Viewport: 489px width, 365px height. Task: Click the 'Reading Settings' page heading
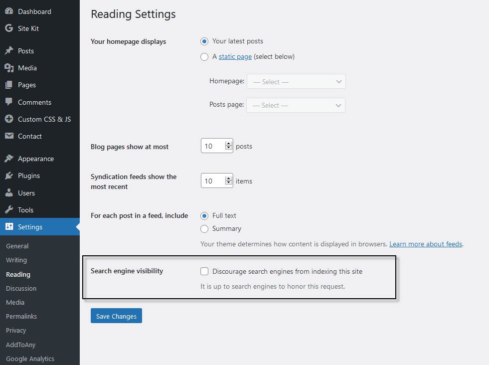[x=133, y=14]
